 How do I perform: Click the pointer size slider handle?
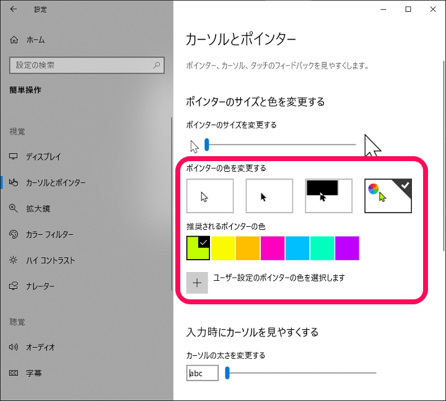click(x=207, y=144)
